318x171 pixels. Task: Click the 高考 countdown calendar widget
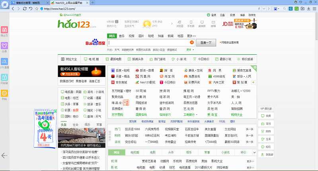tap(45, 128)
